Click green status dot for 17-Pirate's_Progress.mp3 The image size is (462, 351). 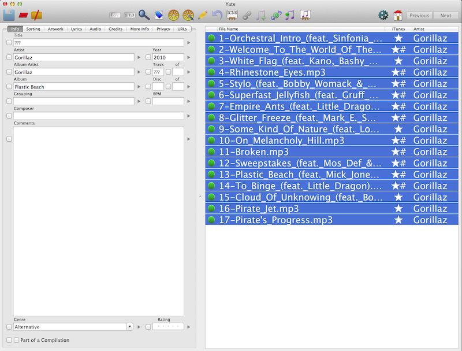[x=211, y=220]
